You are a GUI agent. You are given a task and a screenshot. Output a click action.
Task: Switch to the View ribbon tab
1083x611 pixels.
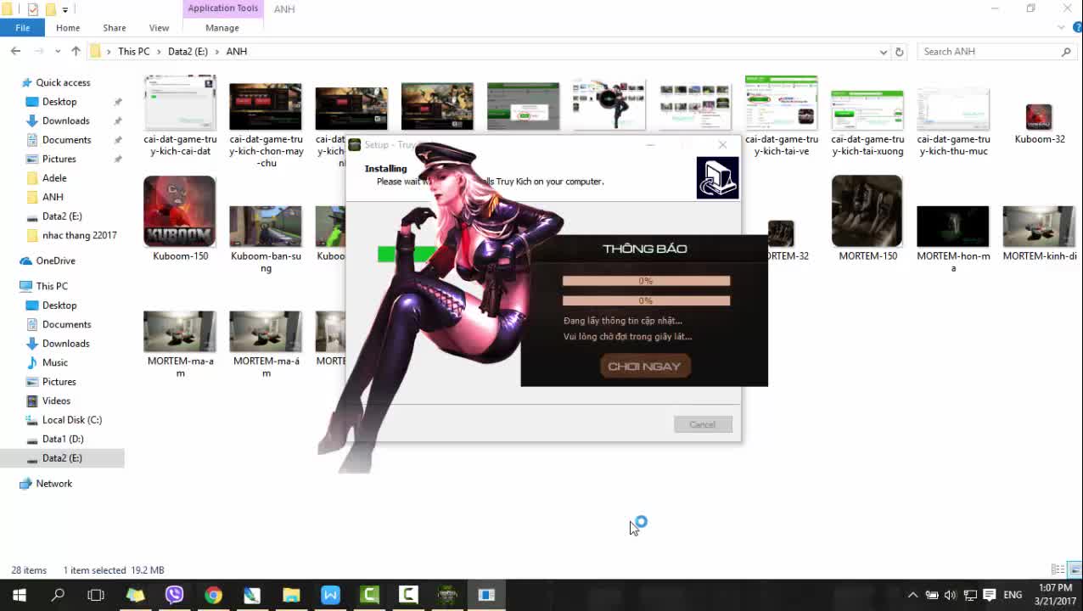[x=159, y=28]
